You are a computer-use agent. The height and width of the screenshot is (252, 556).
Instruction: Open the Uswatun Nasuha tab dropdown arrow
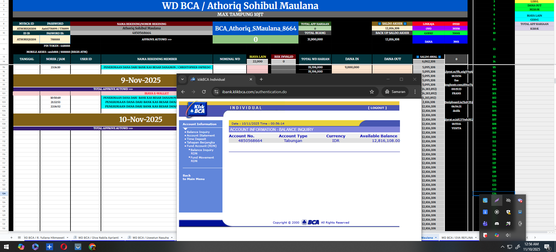tap(172, 237)
